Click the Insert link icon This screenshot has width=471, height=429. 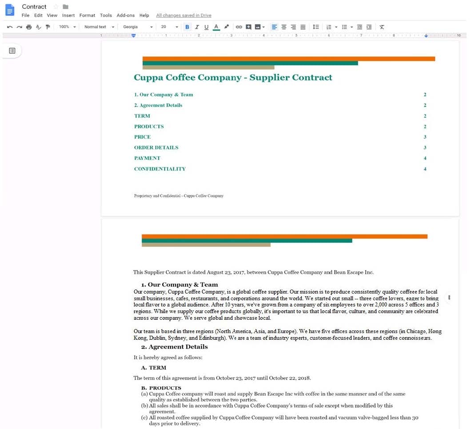(239, 27)
